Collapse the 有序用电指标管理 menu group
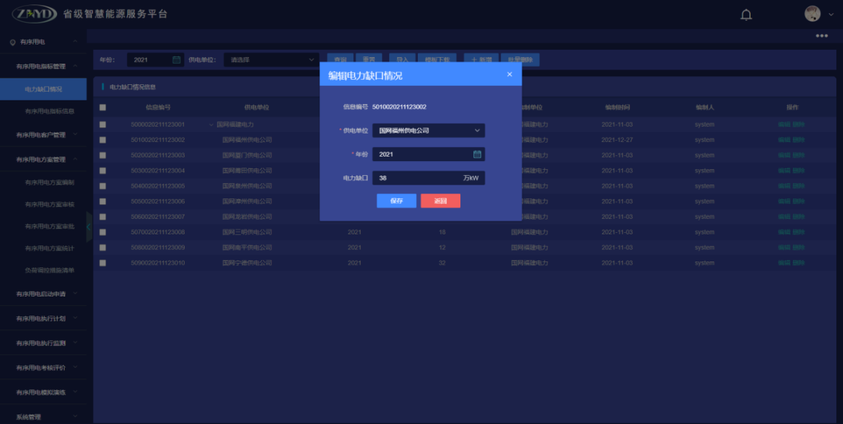Image resolution: width=843 pixels, height=424 pixels. point(76,66)
